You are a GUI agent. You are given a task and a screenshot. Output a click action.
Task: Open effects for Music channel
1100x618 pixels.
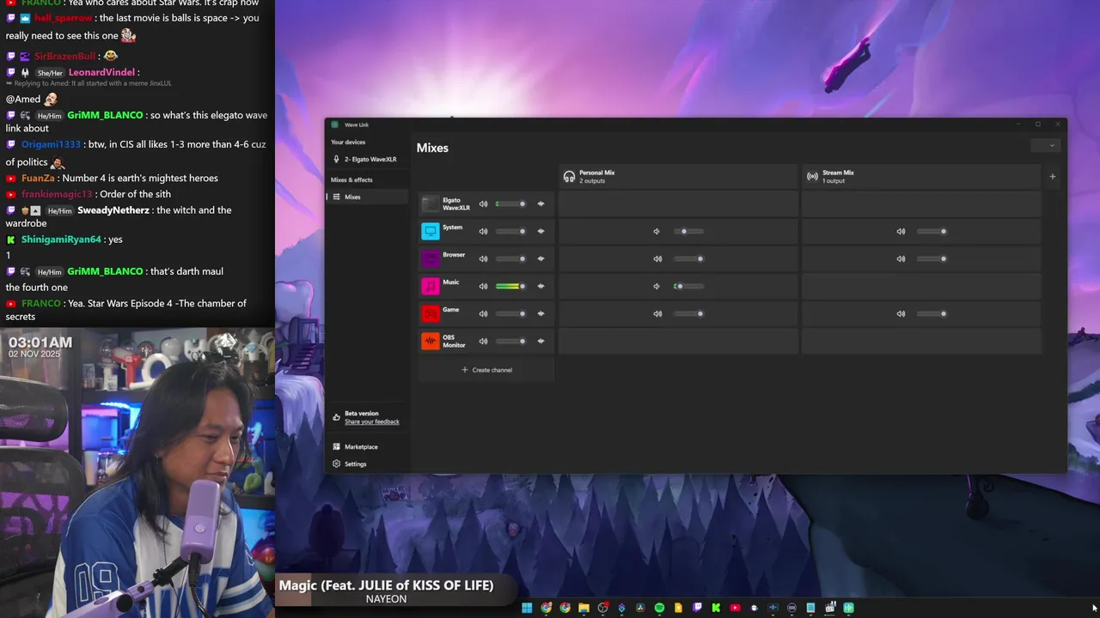coord(541,286)
